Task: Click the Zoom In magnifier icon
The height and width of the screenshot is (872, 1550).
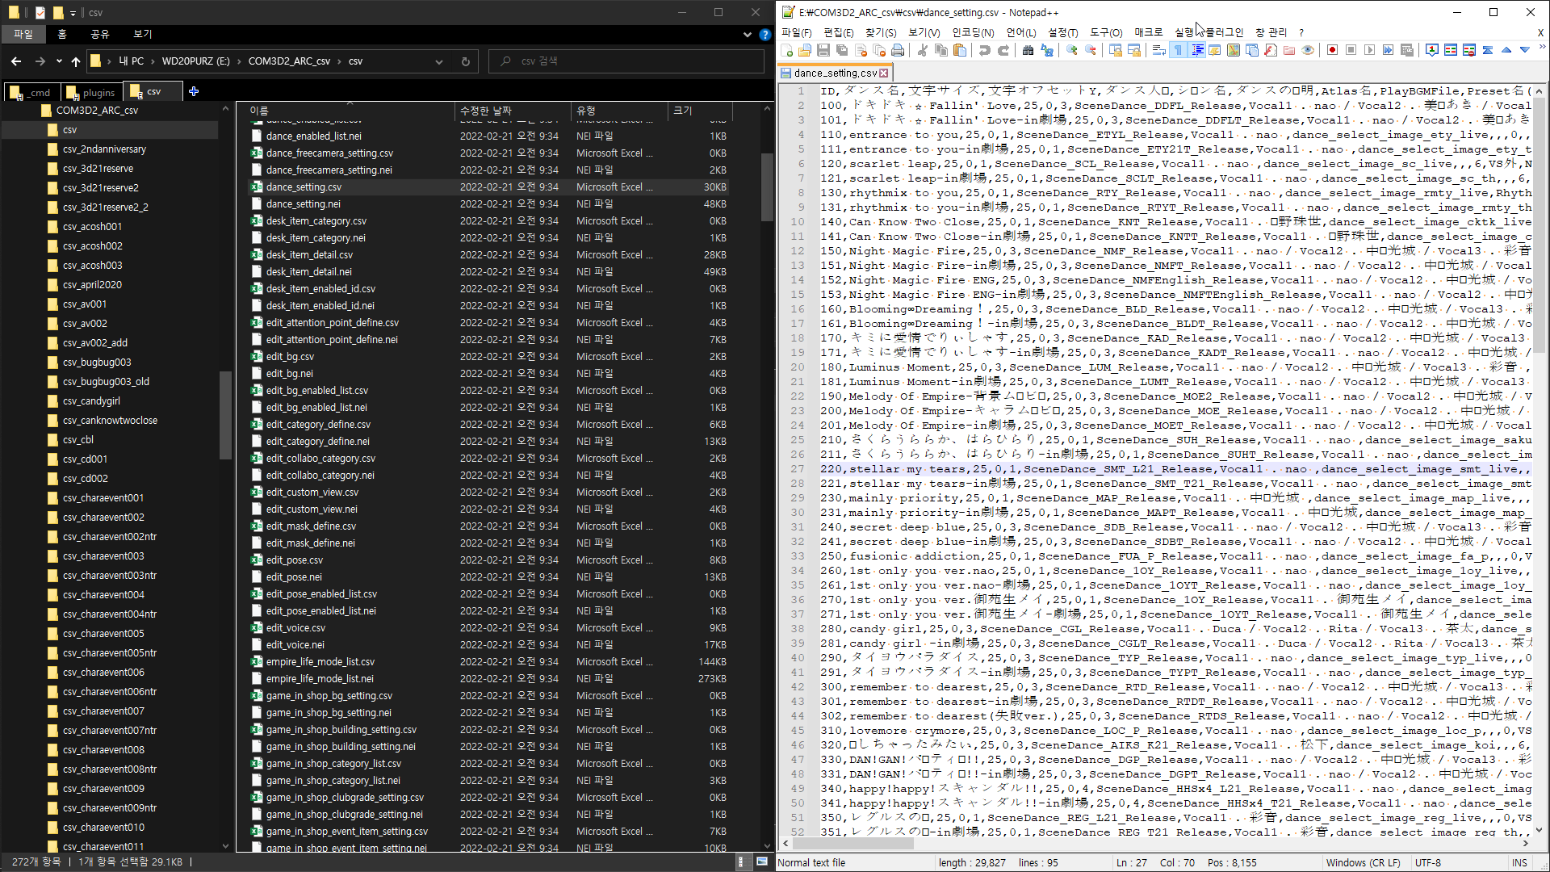Action: tap(1072, 50)
